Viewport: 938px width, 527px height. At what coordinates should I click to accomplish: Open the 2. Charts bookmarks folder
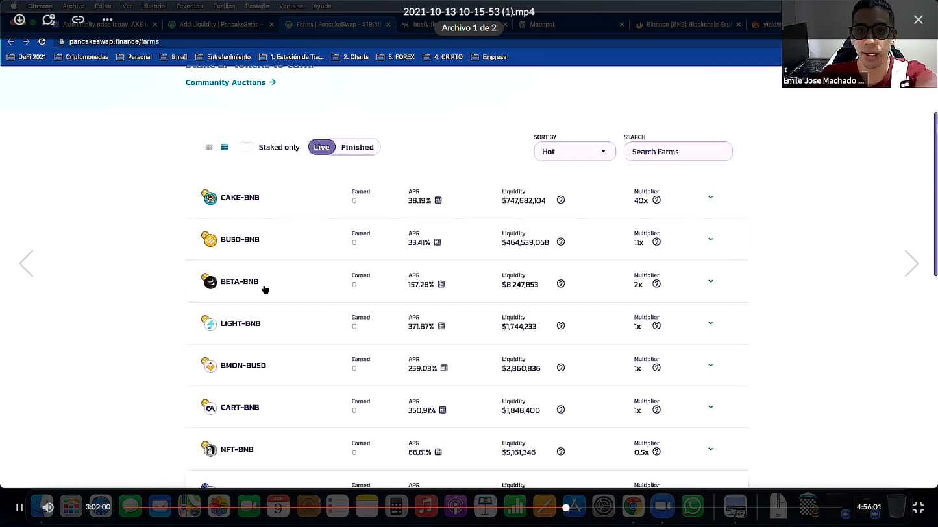coord(350,57)
